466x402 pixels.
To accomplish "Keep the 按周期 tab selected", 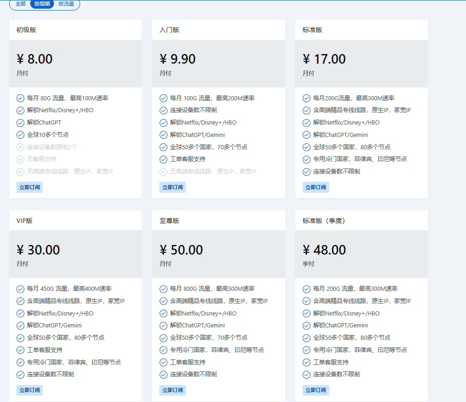I will (x=42, y=4).
